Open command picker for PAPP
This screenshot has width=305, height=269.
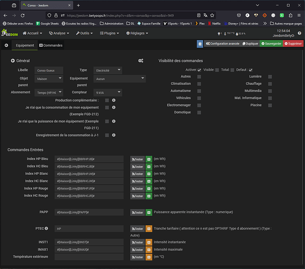(149, 213)
